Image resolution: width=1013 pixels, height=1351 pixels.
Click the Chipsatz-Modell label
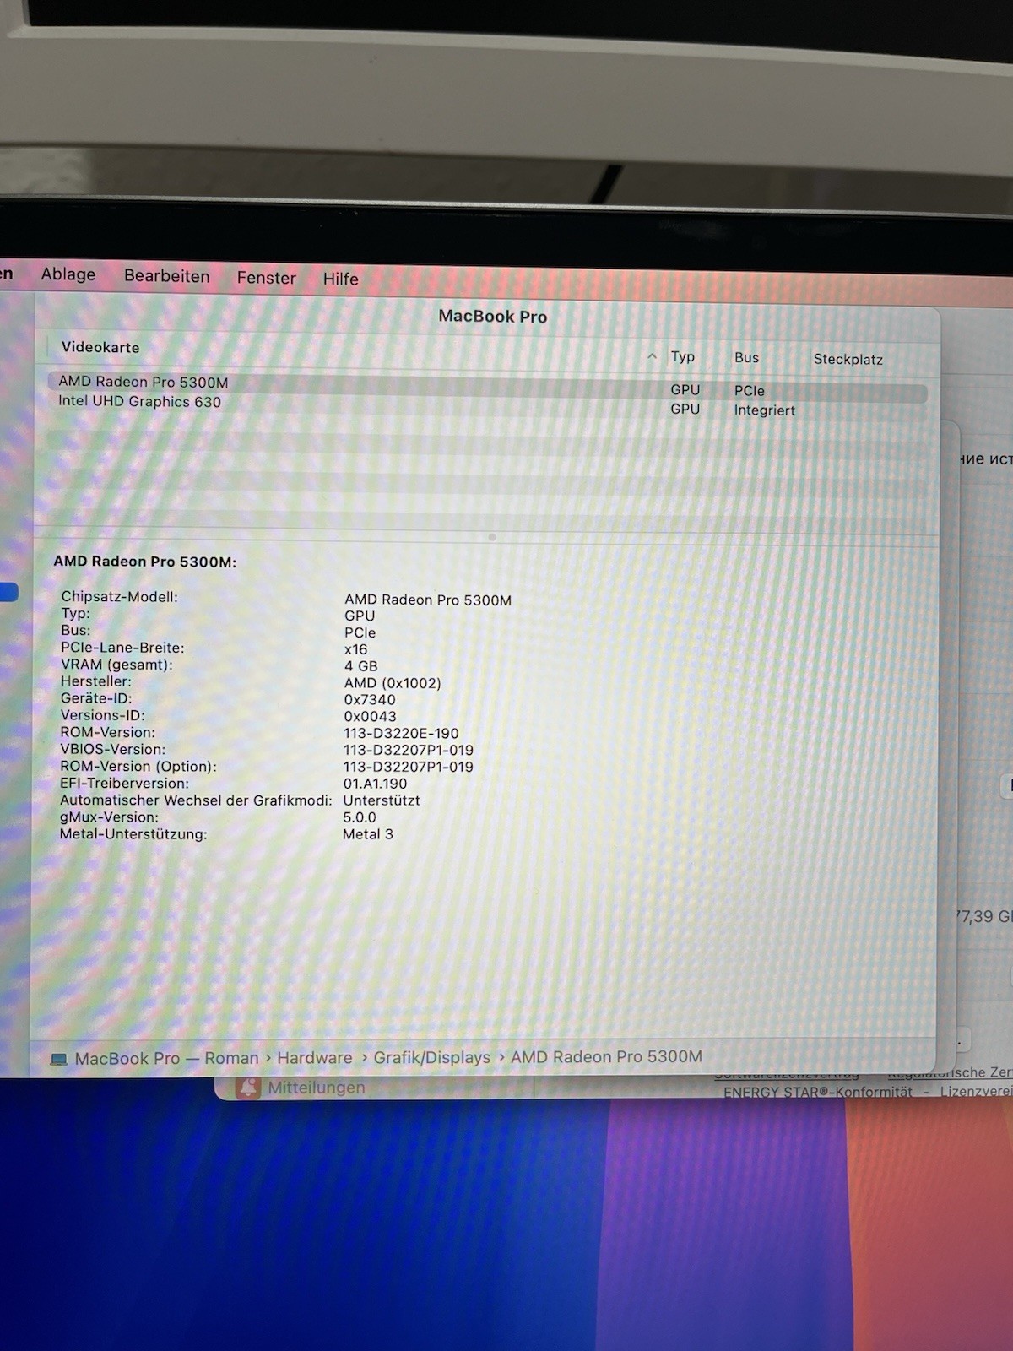click(119, 597)
